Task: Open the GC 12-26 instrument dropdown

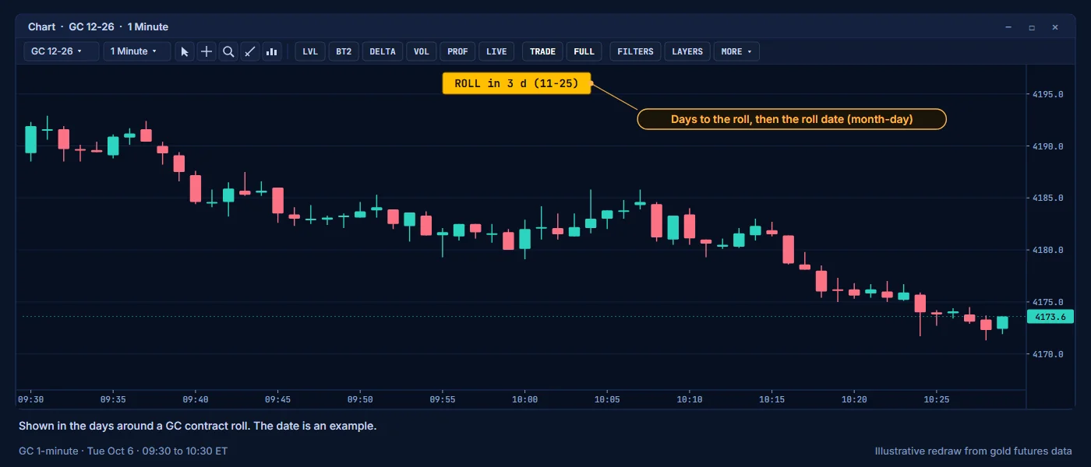Action: pyautogui.click(x=62, y=51)
